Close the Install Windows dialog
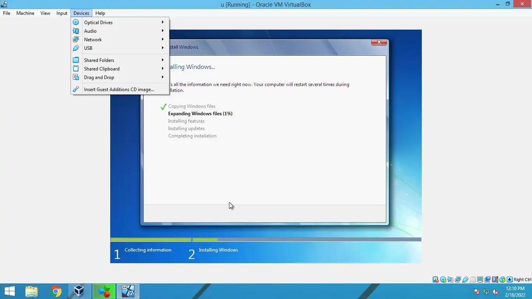Image resolution: width=532 pixels, height=299 pixels. coord(379,42)
